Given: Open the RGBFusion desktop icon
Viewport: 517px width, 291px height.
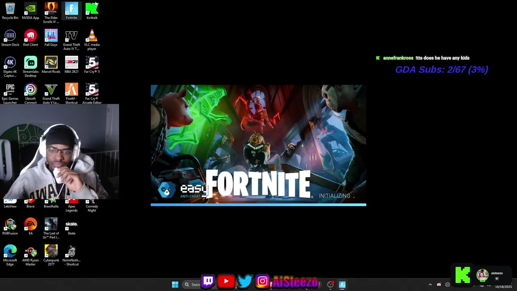Looking at the screenshot, I should (x=10, y=226).
